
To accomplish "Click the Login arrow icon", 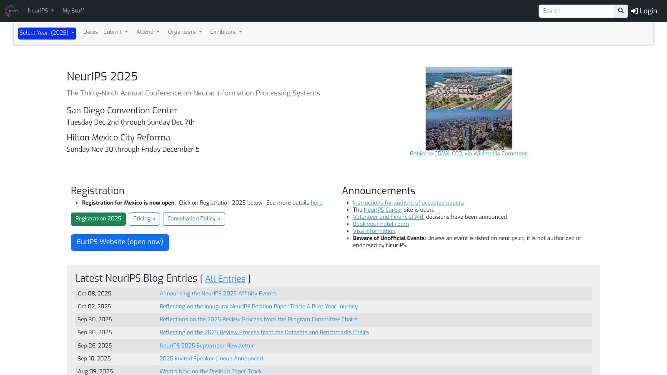I will (x=634, y=11).
